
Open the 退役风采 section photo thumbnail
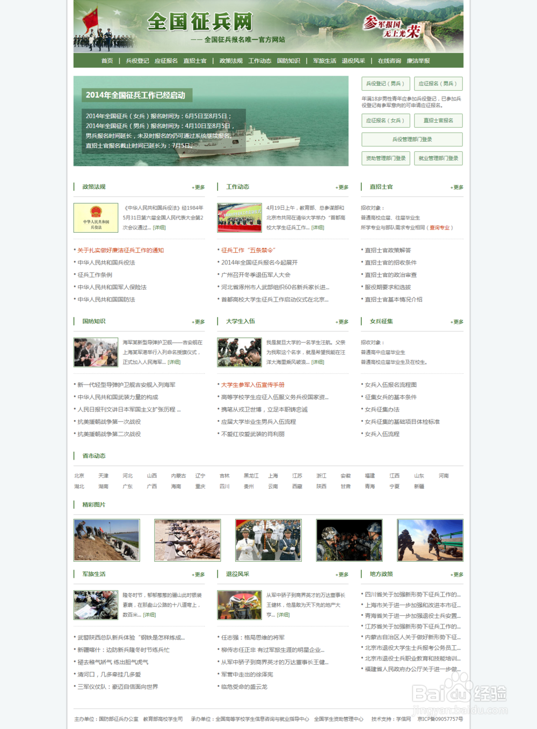240,605
